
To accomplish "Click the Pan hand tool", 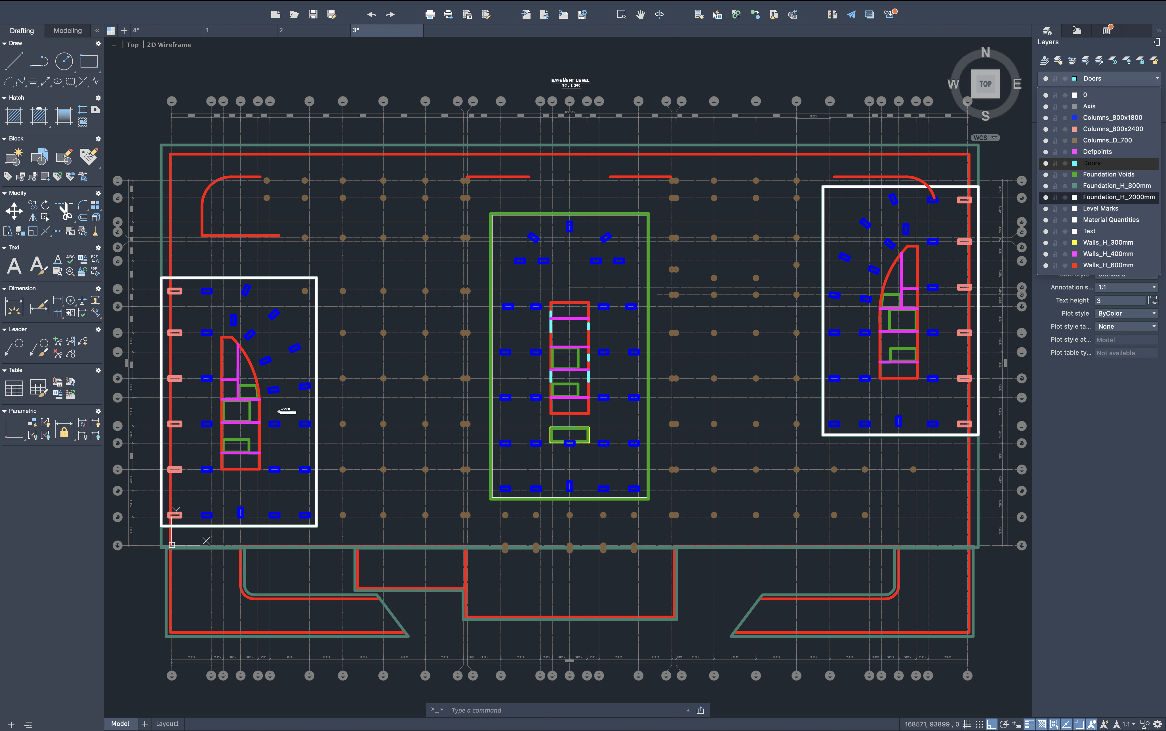I will click(x=640, y=14).
